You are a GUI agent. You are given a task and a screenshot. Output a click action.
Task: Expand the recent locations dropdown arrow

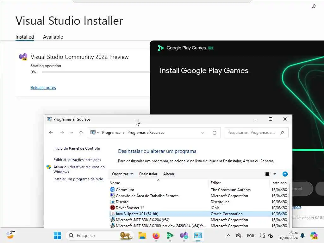[x=72, y=133]
